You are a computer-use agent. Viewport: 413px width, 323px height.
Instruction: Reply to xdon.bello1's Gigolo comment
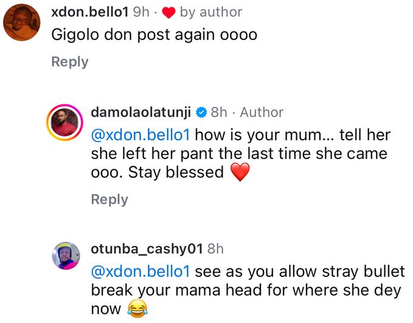(x=70, y=62)
